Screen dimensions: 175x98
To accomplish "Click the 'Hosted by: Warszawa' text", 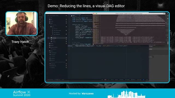I will point(81,94).
